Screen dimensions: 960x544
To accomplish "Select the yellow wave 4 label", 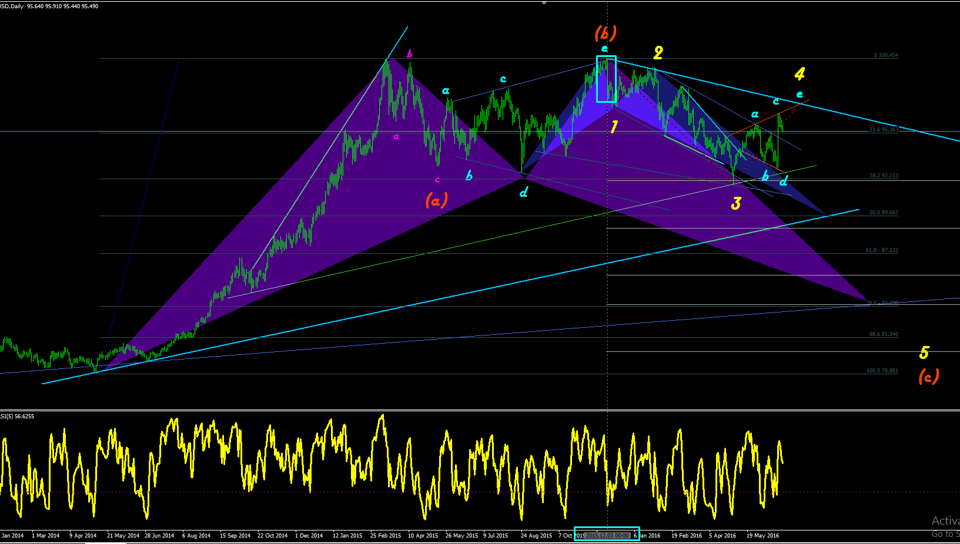I will [x=800, y=74].
